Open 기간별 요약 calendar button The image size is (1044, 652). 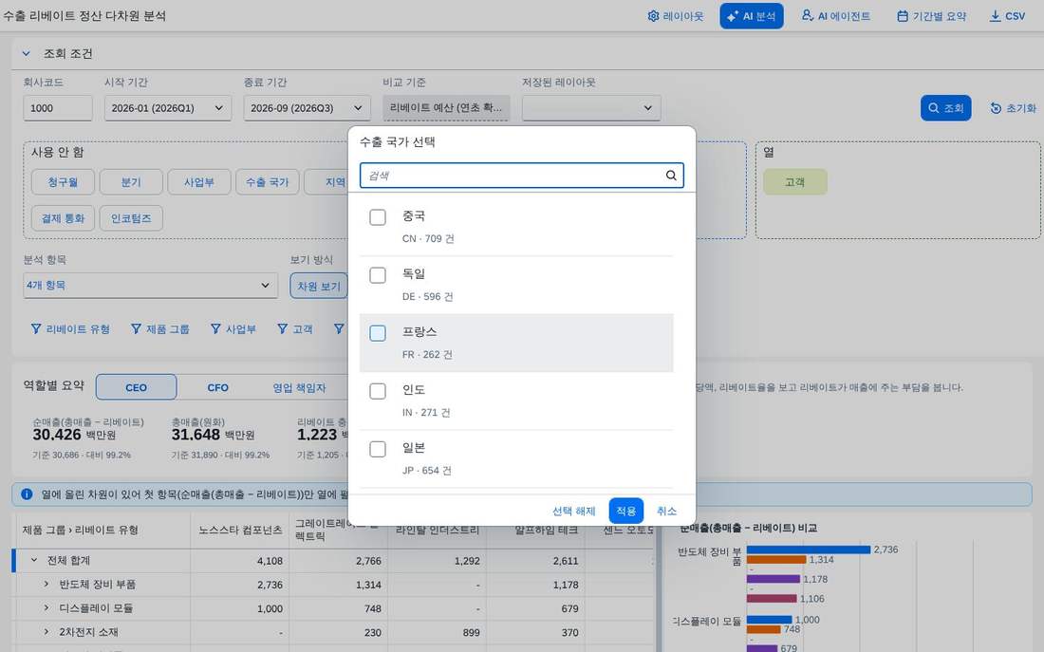931,16
